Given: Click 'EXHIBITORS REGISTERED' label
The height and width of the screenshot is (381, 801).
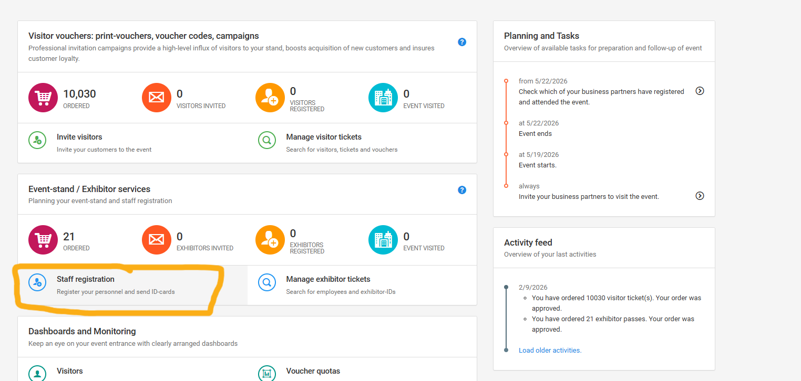Looking at the screenshot, I should 307,248.
